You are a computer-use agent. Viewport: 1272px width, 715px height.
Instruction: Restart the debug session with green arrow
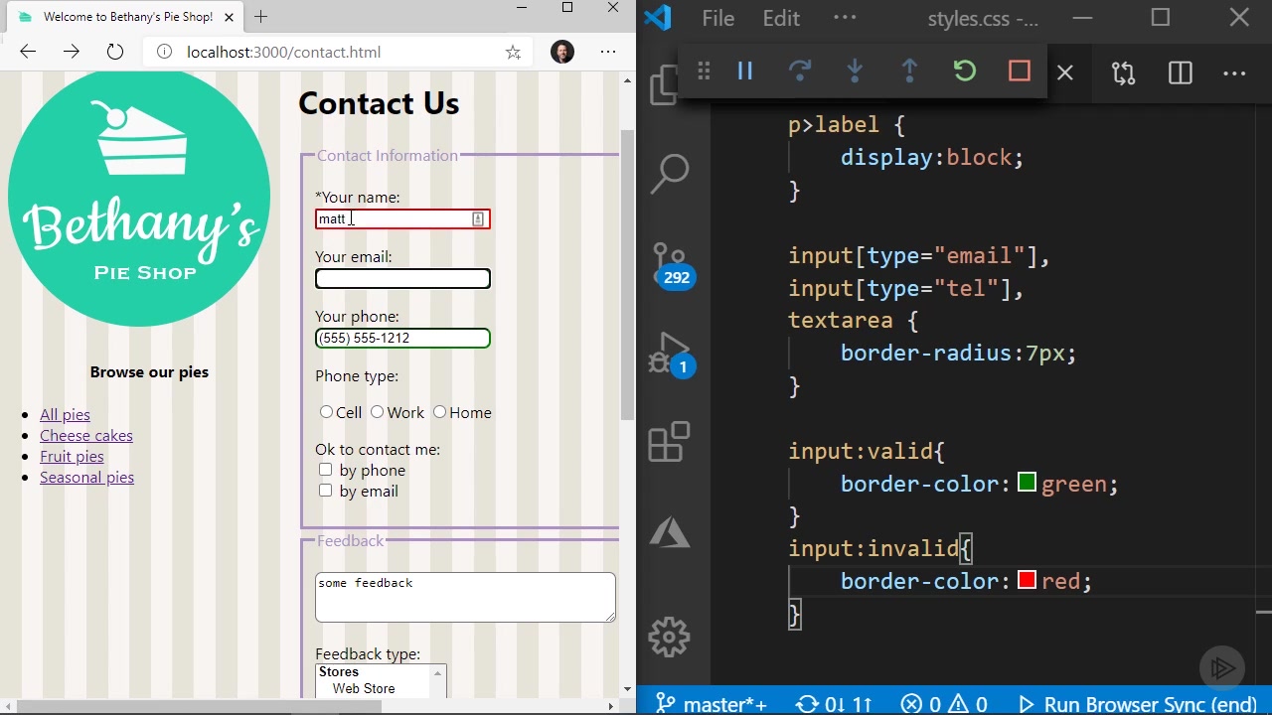click(x=964, y=71)
